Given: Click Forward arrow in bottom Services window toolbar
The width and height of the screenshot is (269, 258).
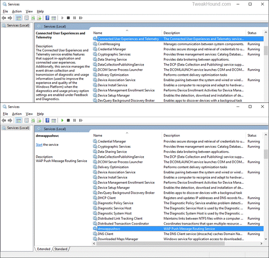Looking at the screenshot, I should click(x=10, y=120).
